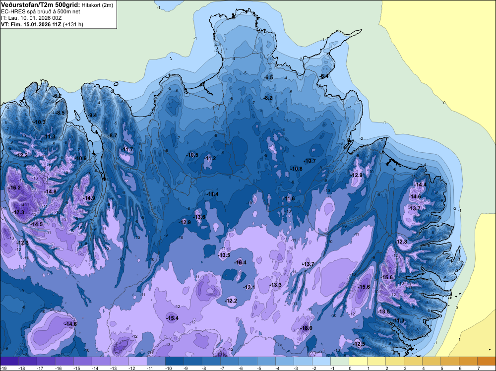Pick the lavender swatch above -12 scale label

[x=137, y=361]
